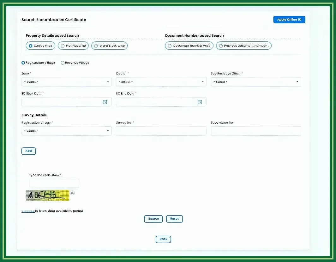Refresh the captcha code image
The height and width of the screenshot is (262, 336).
tap(72, 193)
